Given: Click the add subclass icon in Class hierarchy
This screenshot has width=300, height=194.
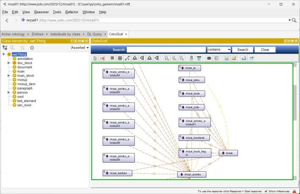Looking at the screenshot, I should [5, 48].
